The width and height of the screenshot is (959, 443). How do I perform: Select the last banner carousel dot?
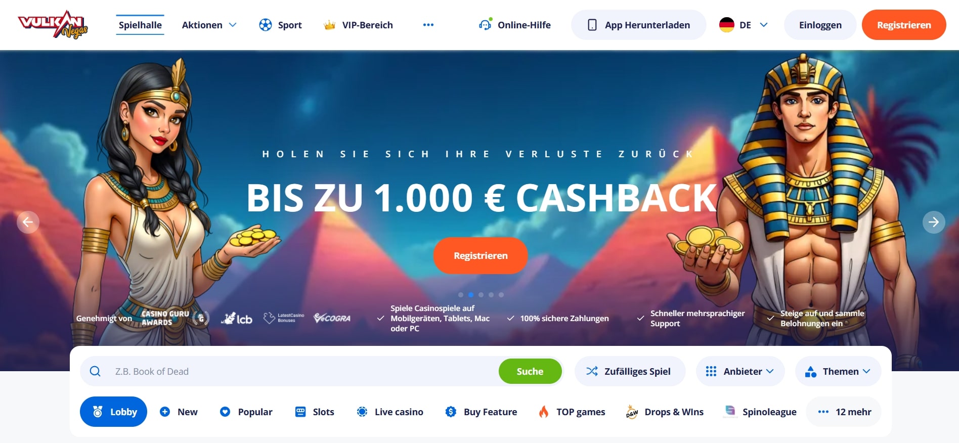click(x=501, y=295)
